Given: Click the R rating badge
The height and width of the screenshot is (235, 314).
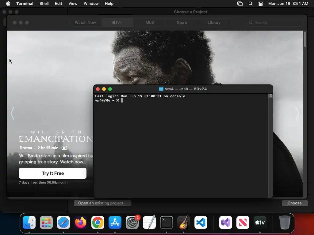Looking at the screenshot, I should (x=64, y=148).
